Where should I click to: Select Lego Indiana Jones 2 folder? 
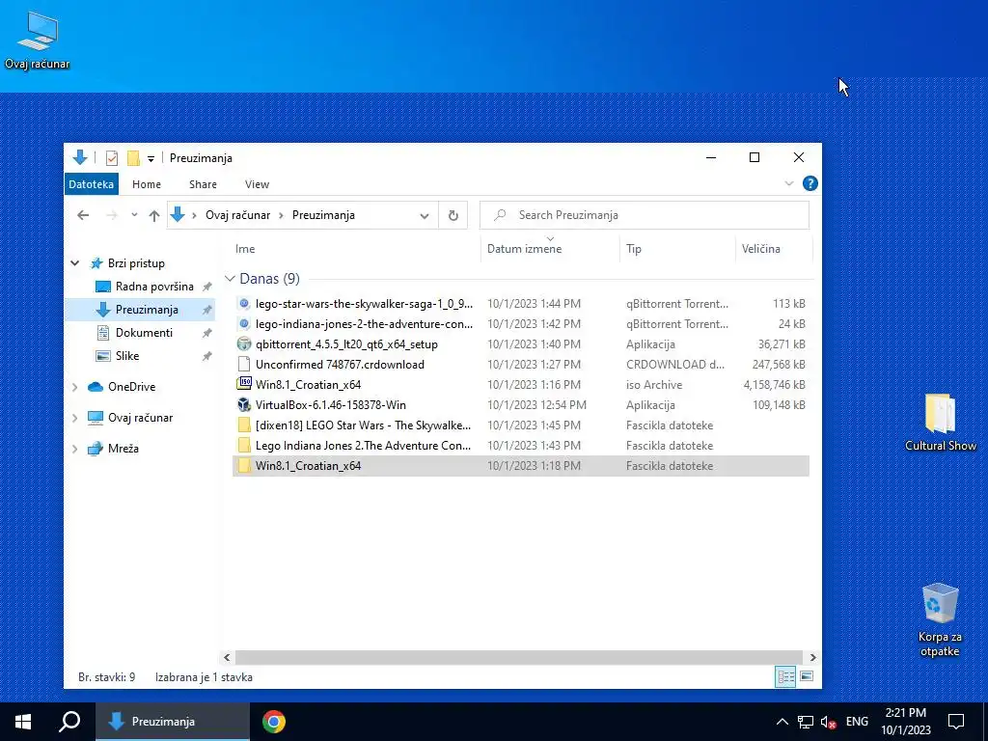pos(363,446)
